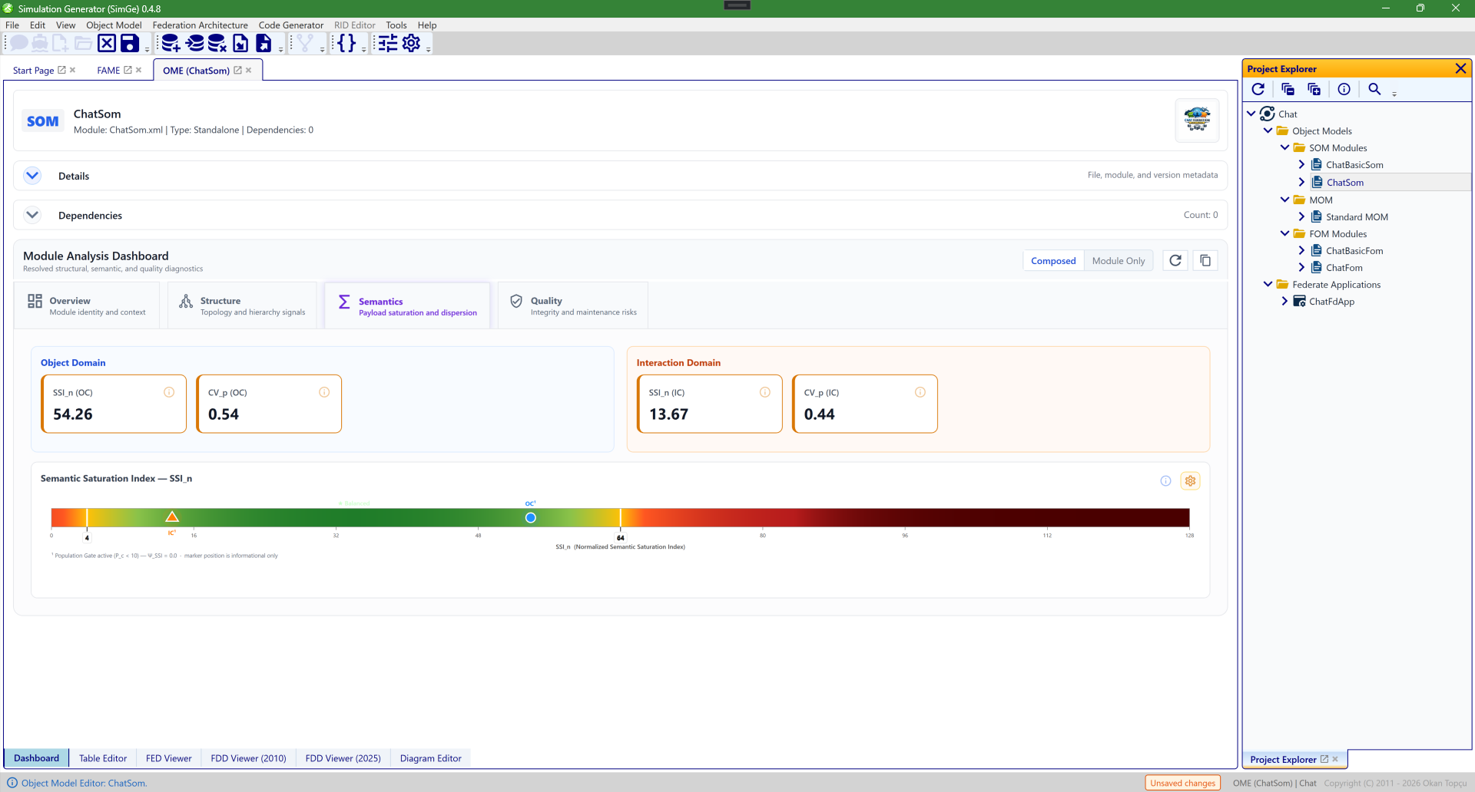The height and width of the screenshot is (792, 1475).
Task: Select ChatFom in the project tree
Action: tap(1344, 267)
